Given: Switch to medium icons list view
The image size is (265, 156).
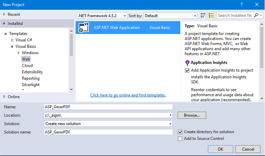Looking at the screenshot, I should point(211,15).
